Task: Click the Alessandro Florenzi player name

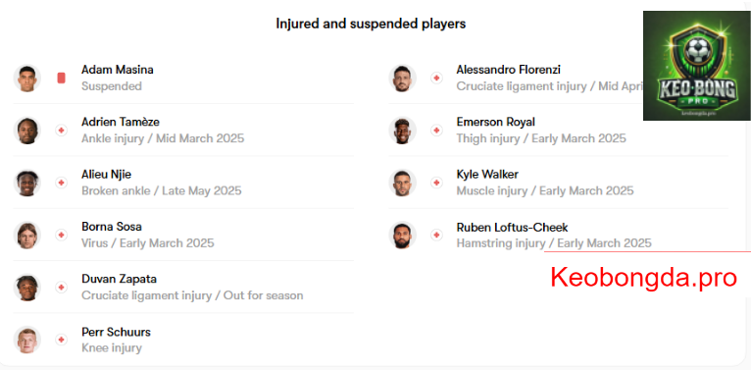Action: pos(508,70)
